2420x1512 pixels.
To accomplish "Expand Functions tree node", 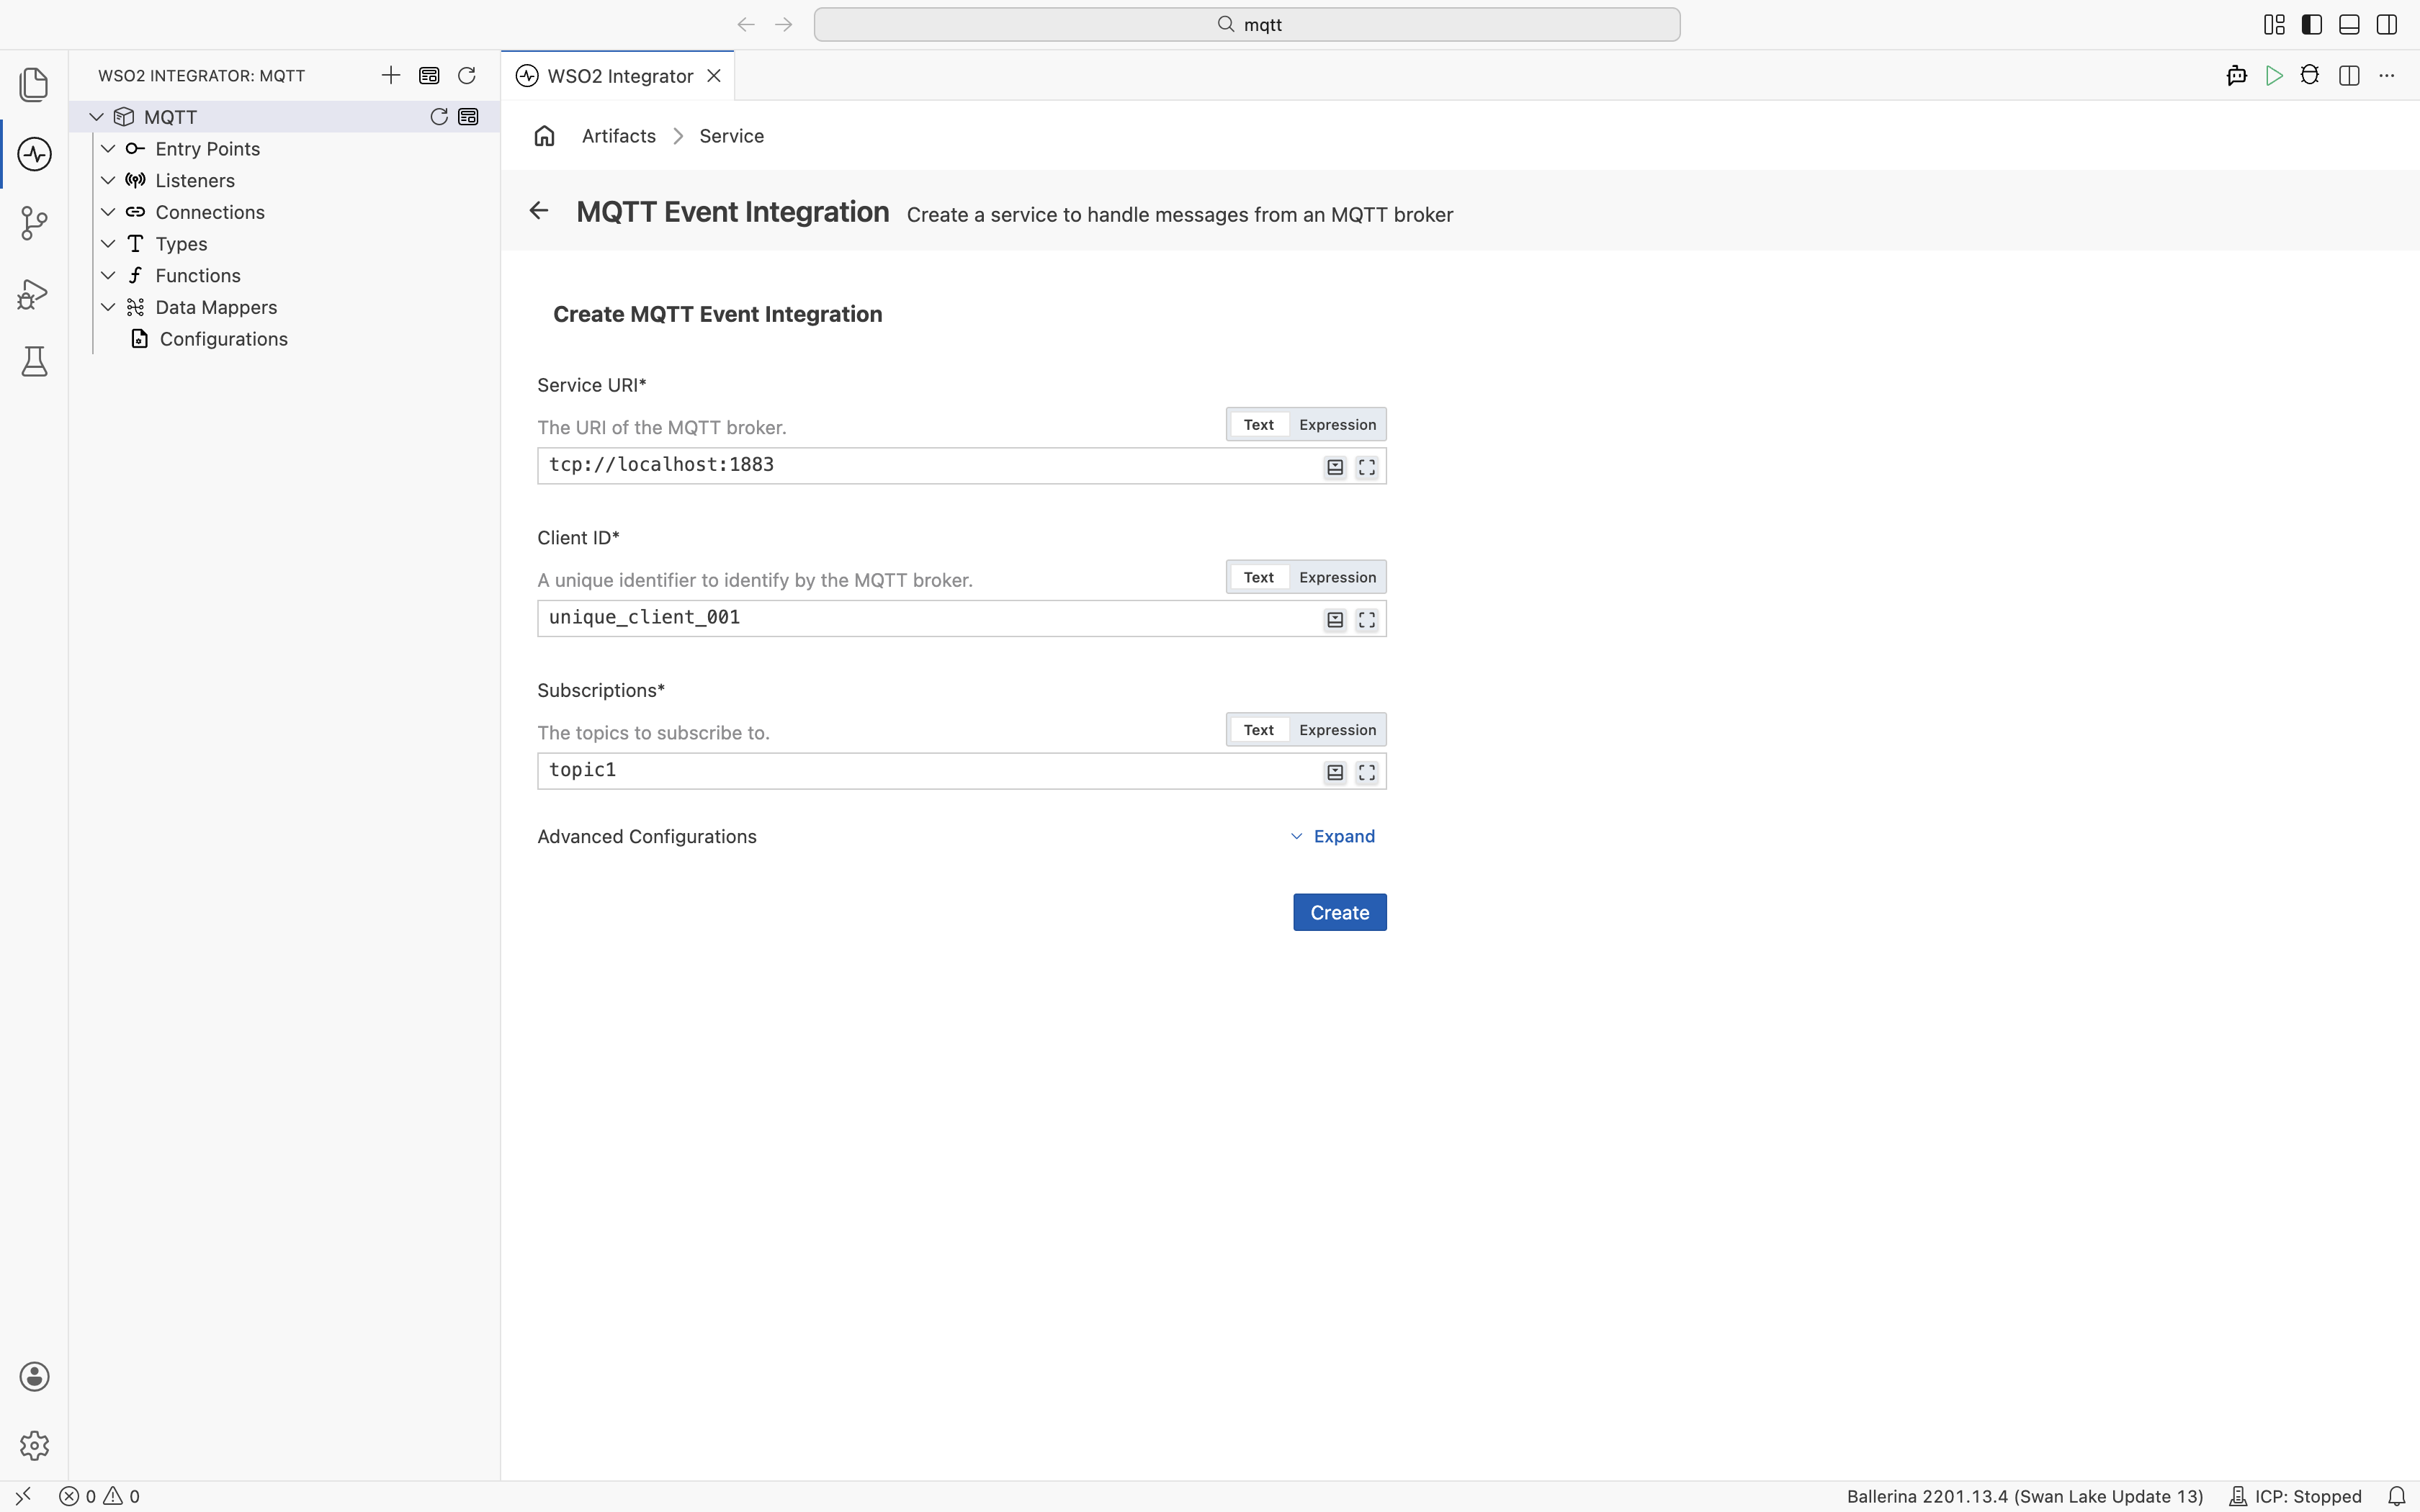I will pyautogui.click(x=108, y=276).
